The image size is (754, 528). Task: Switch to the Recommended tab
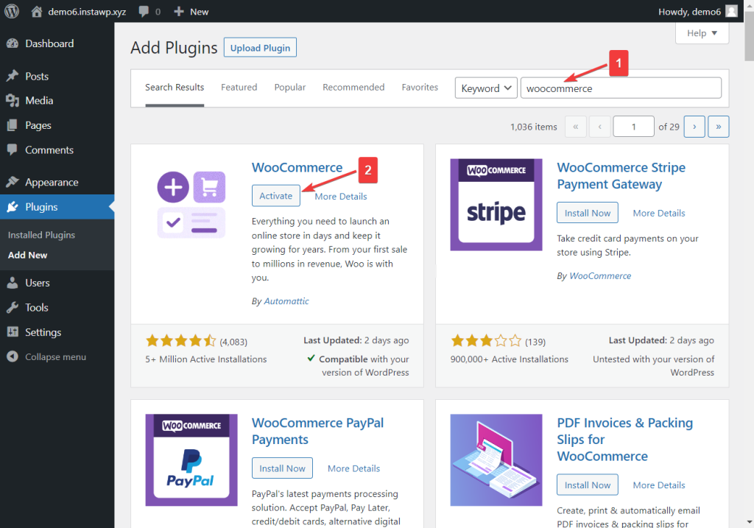click(353, 88)
